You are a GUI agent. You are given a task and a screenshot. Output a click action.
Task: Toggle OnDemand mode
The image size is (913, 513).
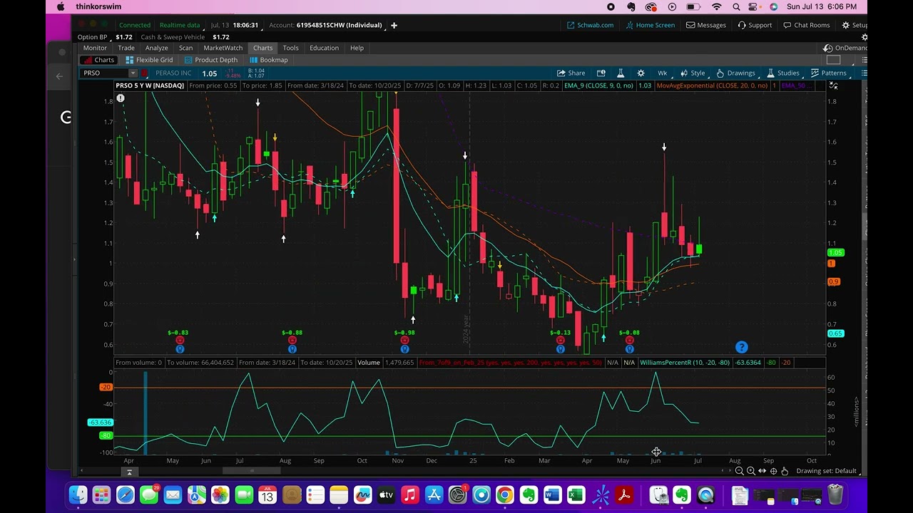coord(845,48)
